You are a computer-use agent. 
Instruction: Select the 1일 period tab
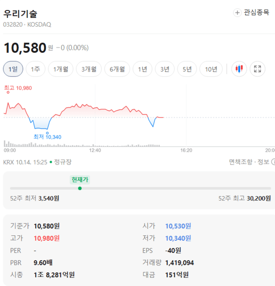coord(13,69)
